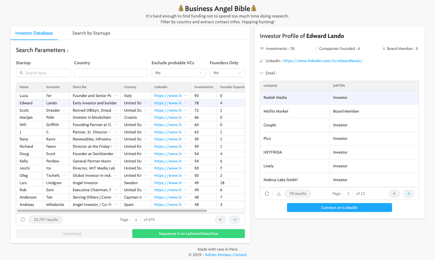The height and width of the screenshot is (260, 435).
Task: Expand the truncated bio for Luca Fer
Action: tap(116, 96)
